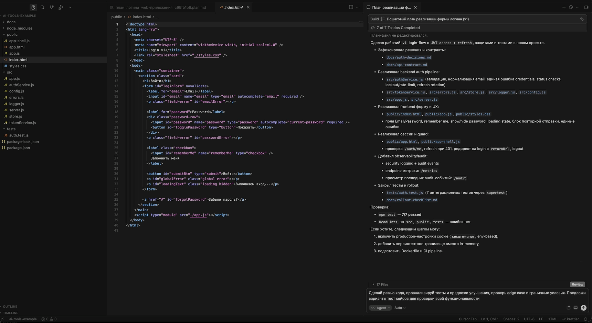Collapse the AI-TOOLS-EXAMPLE root folder
The width and height of the screenshot is (592, 323).
19,16
